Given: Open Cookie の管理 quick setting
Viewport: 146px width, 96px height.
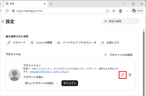Looking at the screenshot, I should (41, 43).
